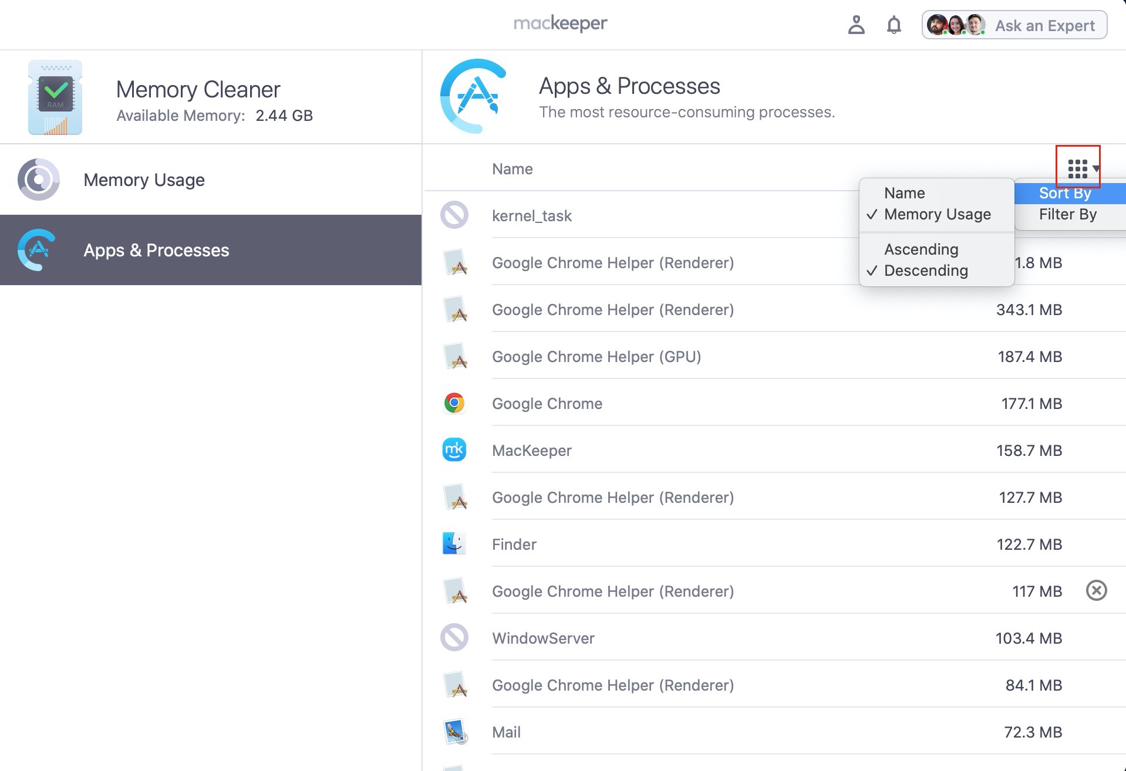Choose Filter By in the menu
Viewport: 1126px width, 771px height.
coord(1070,214)
